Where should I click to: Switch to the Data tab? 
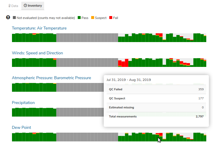(13, 6)
